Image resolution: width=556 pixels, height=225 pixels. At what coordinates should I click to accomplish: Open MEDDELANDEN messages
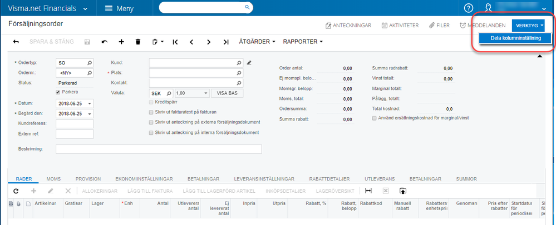pyautogui.click(x=483, y=26)
